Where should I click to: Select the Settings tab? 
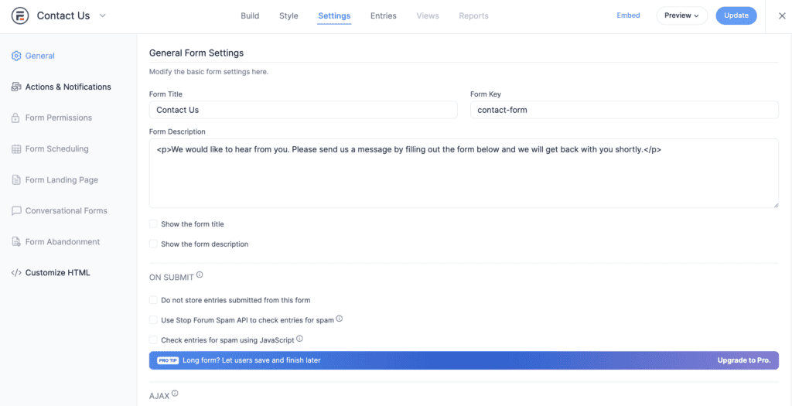(334, 15)
